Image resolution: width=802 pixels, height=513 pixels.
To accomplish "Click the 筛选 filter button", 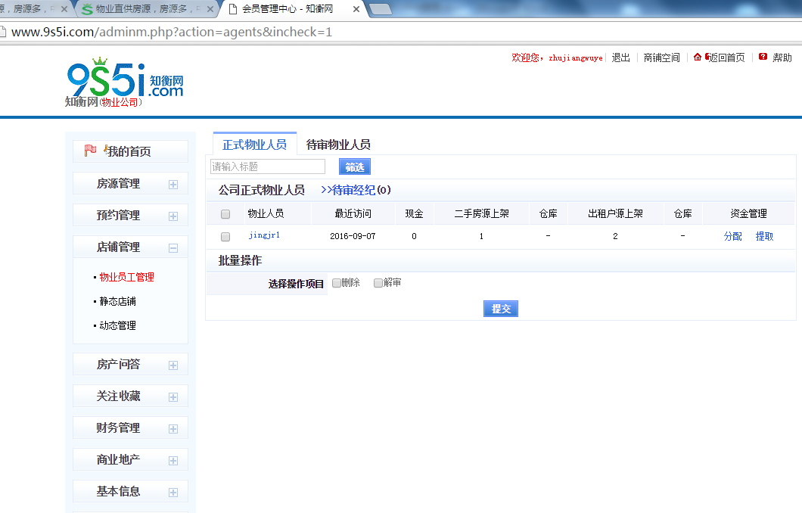I will (354, 166).
